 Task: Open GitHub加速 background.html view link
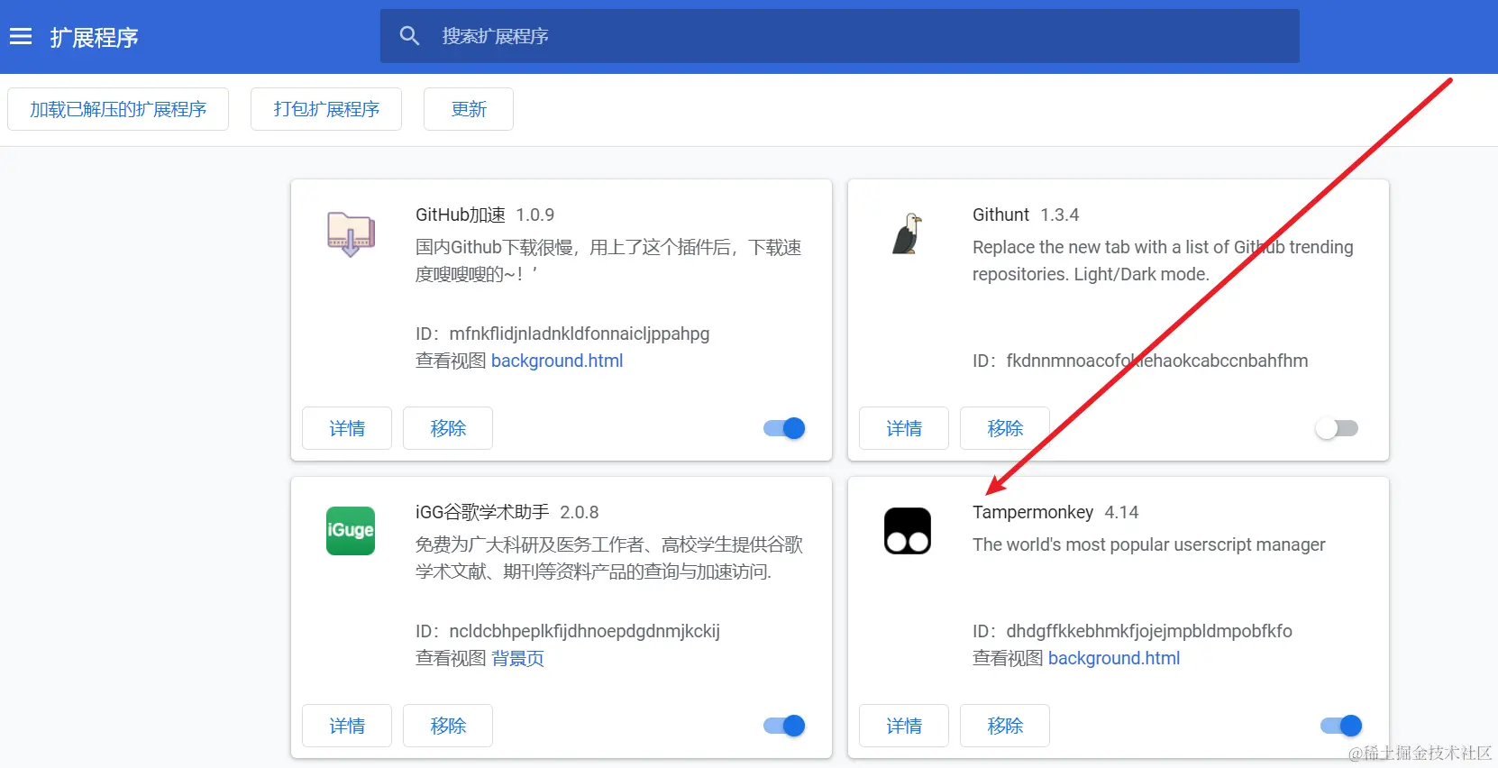pos(557,361)
